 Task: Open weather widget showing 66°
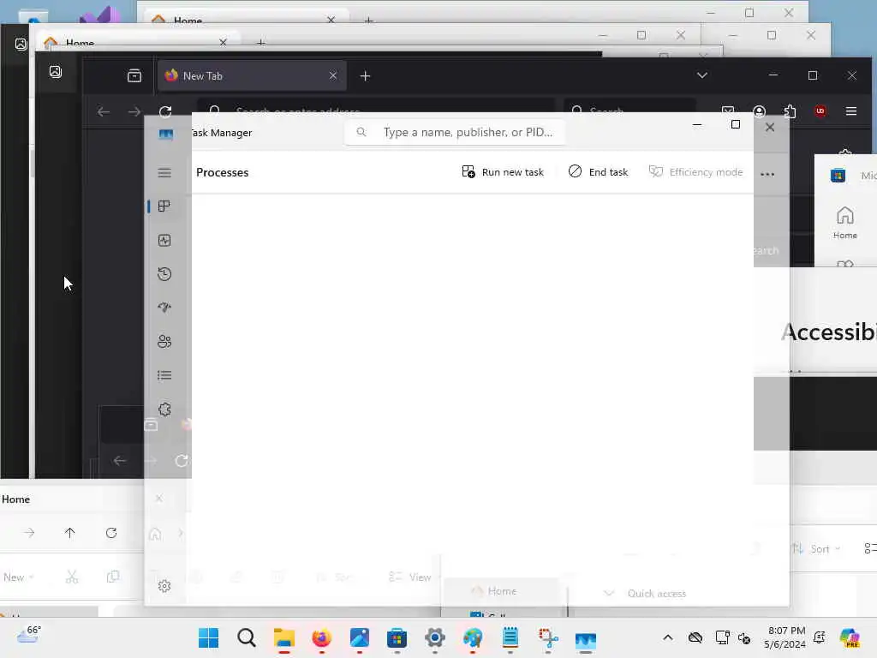click(x=29, y=635)
